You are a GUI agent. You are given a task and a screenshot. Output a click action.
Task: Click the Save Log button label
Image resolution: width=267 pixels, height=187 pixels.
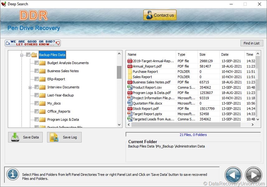[70, 137]
